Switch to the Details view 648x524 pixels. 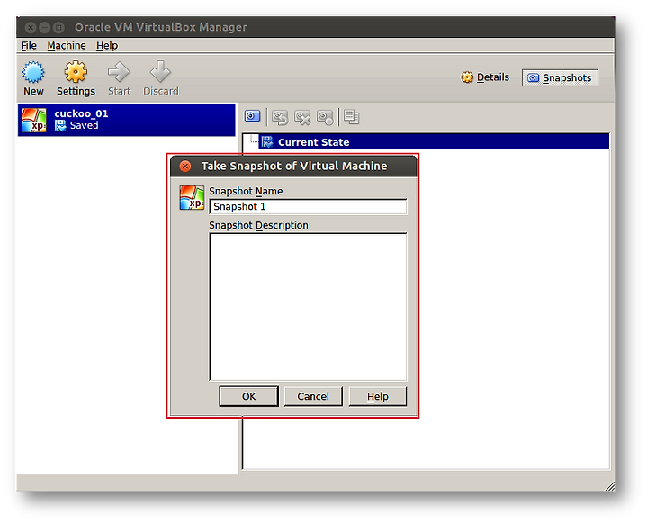tap(485, 77)
